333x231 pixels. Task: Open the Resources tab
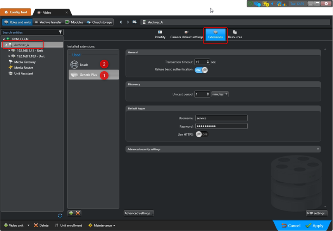coord(235,34)
